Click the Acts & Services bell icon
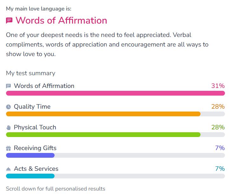The height and width of the screenshot is (195, 231). 9,169
